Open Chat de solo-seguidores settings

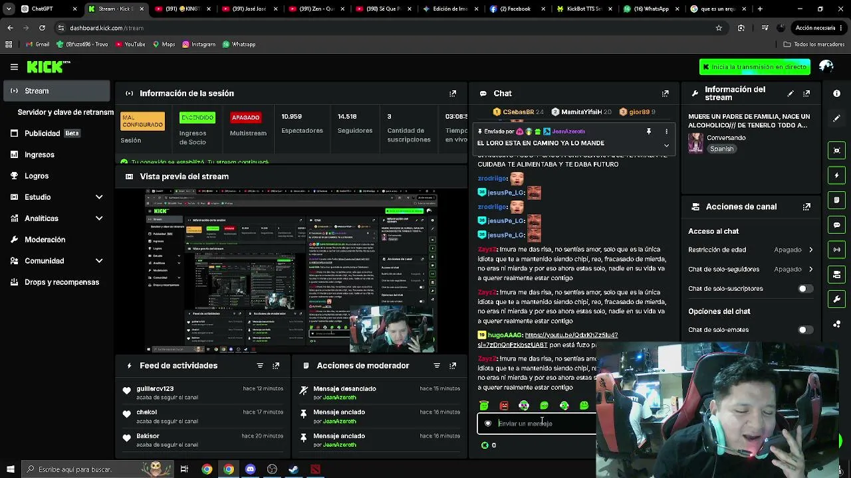[x=751, y=270]
